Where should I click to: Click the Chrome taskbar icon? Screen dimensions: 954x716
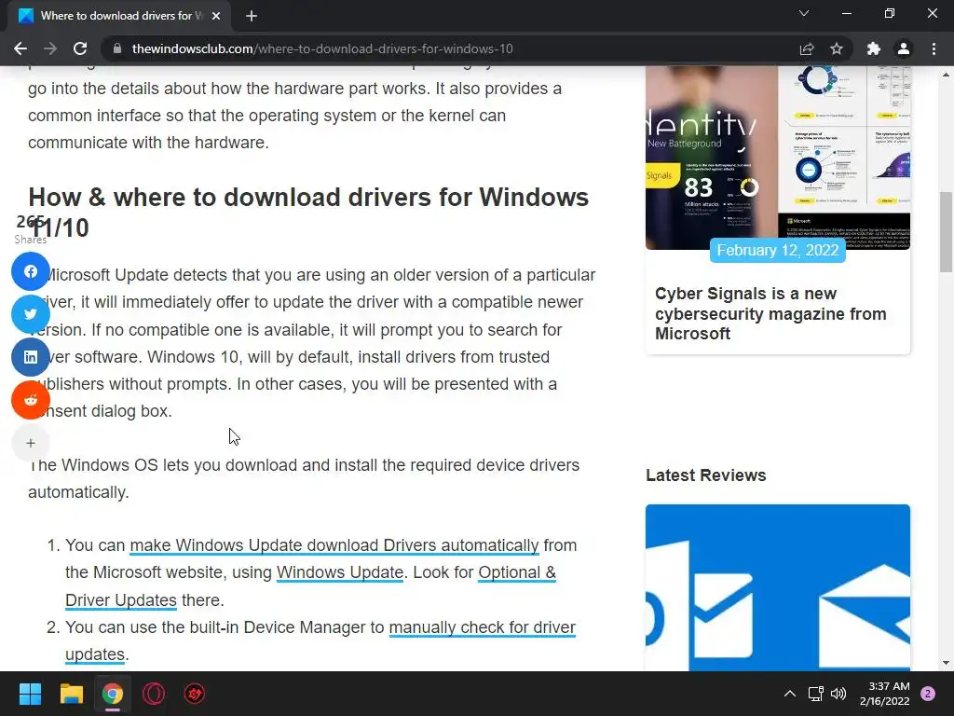point(113,694)
